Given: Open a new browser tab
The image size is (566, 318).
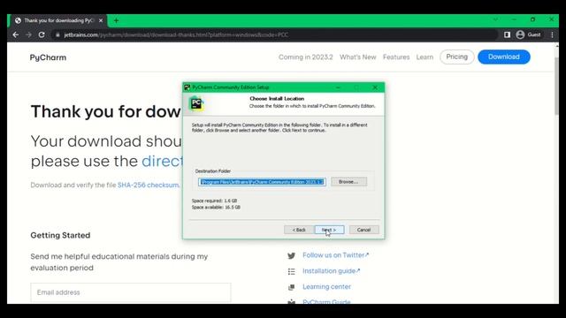Looking at the screenshot, I should click(x=116, y=20).
